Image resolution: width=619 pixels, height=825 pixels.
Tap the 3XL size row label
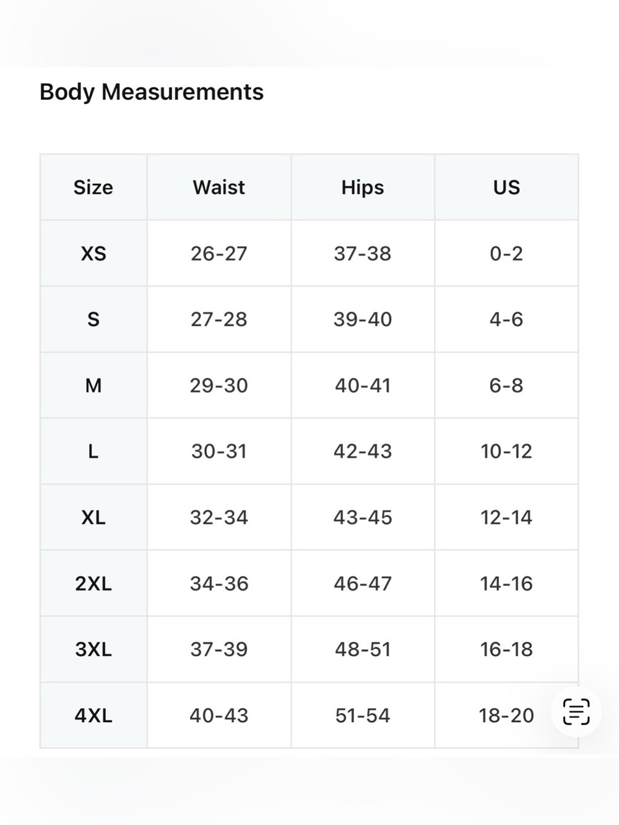(x=93, y=650)
